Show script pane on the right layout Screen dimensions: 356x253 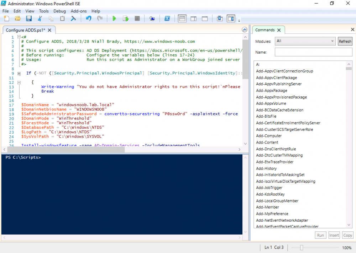point(193,18)
